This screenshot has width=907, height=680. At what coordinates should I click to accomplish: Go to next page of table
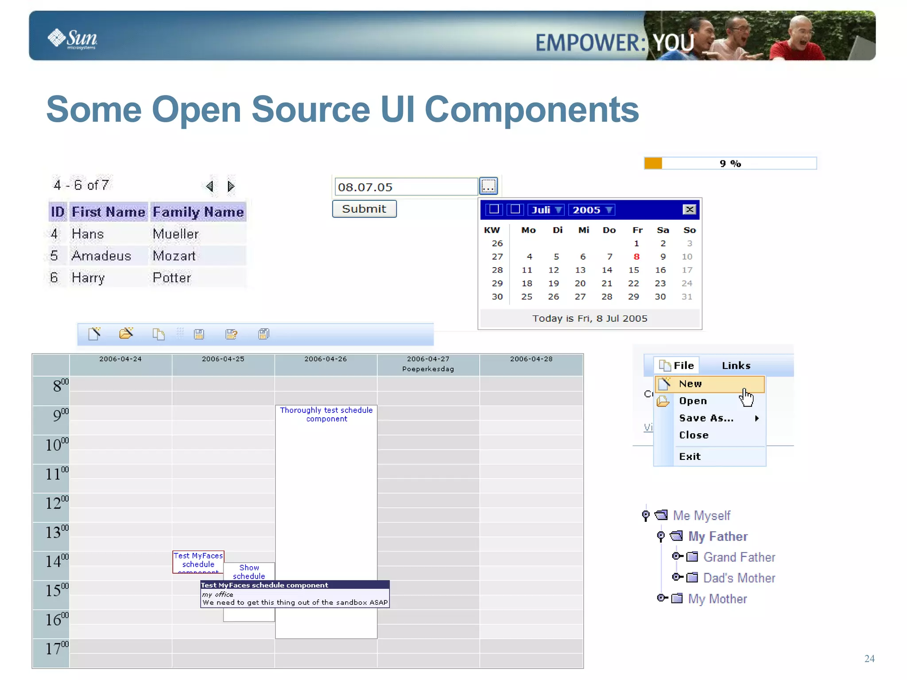pos(231,186)
